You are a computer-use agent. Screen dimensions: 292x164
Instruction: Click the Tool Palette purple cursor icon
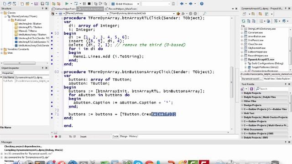pyautogui.click(x=251, y=89)
